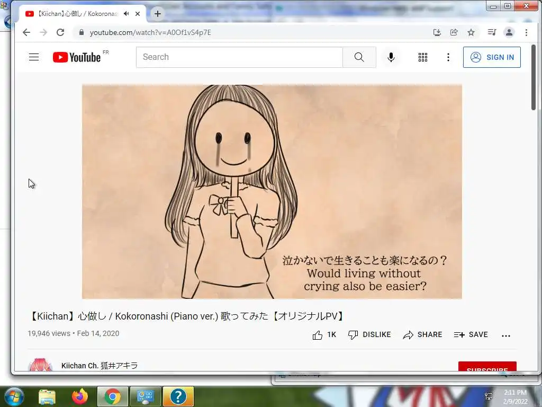Click the system tray network icon
This screenshot has width=542, height=407.
click(489, 396)
